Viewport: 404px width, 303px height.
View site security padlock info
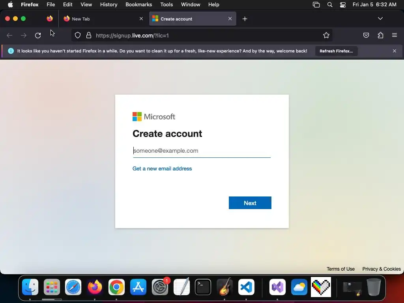click(89, 35)
